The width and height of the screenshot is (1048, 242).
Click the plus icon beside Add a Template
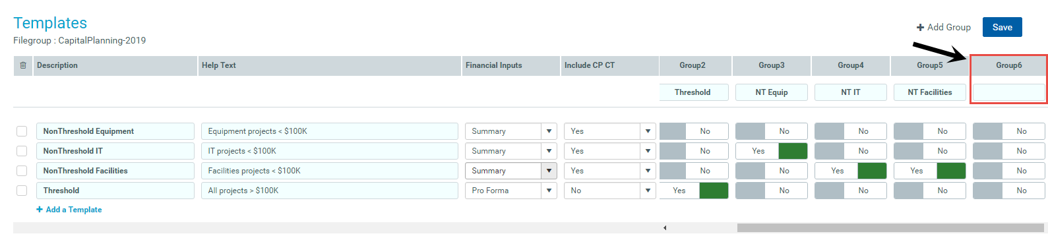click(x=40, y=210)
